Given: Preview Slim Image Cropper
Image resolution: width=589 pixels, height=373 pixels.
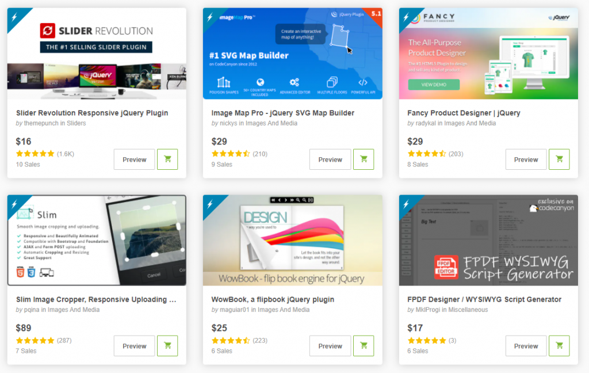Looking at the screenshot, I should [135, 346].
